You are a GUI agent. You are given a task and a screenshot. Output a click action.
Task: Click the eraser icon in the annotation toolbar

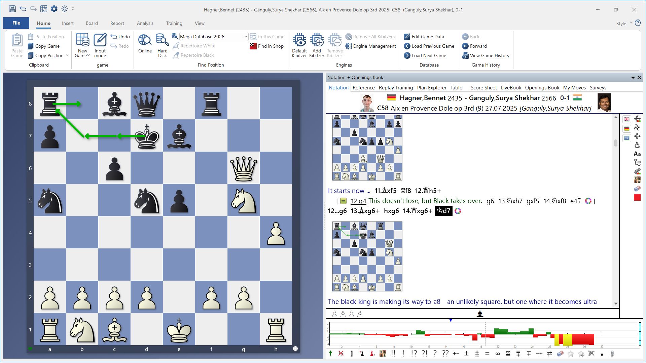point(560,354)
